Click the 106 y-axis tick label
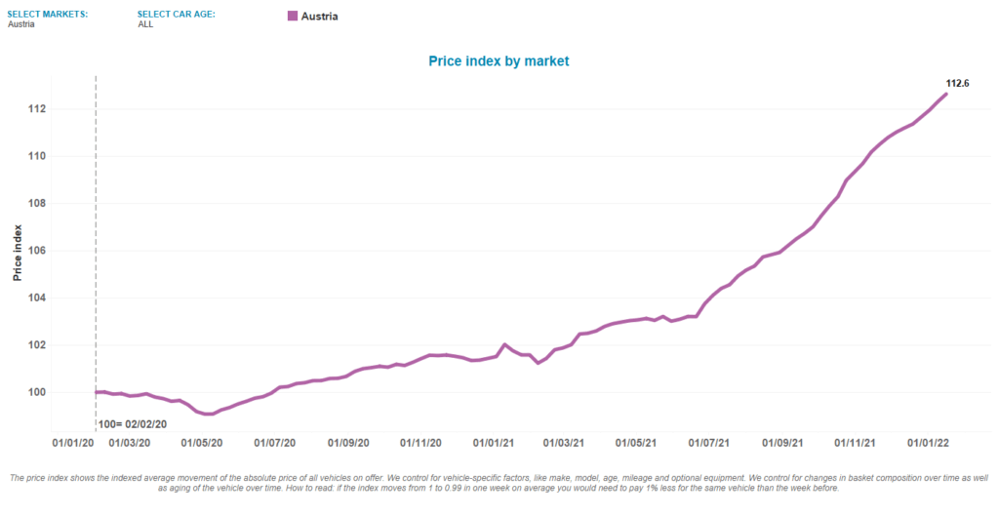This screenshot has width=999, height=516. pyautogui.click(x=65, y=251)
